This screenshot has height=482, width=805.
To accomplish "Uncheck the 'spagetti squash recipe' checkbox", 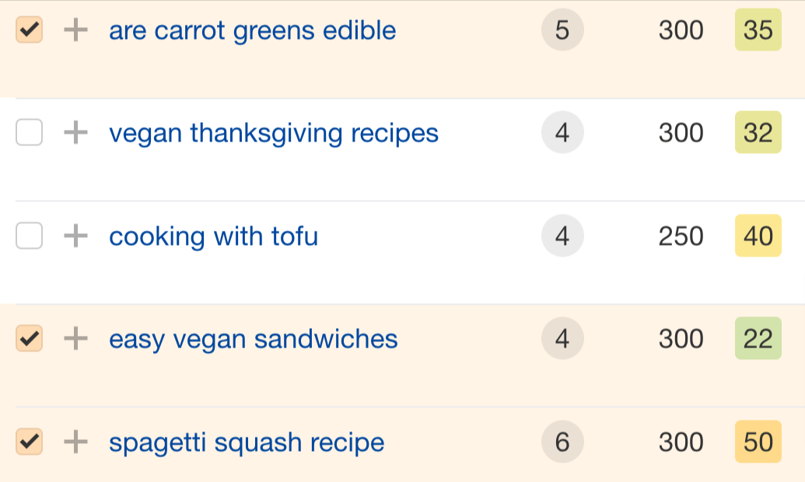I will pyautogui.click(x=30, y=442).
